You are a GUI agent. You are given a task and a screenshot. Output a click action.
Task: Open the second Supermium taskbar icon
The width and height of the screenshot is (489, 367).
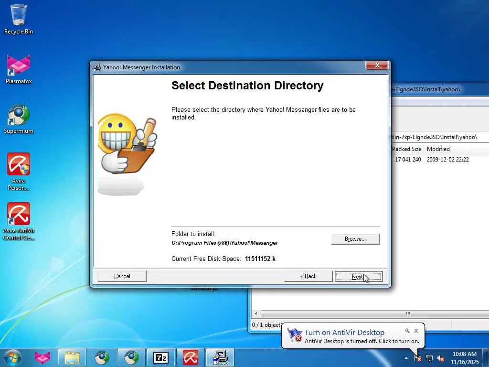131,357
